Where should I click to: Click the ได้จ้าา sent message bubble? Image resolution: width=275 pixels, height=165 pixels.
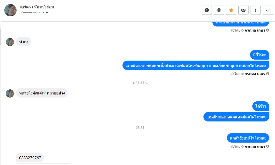(x=261, y=106)
